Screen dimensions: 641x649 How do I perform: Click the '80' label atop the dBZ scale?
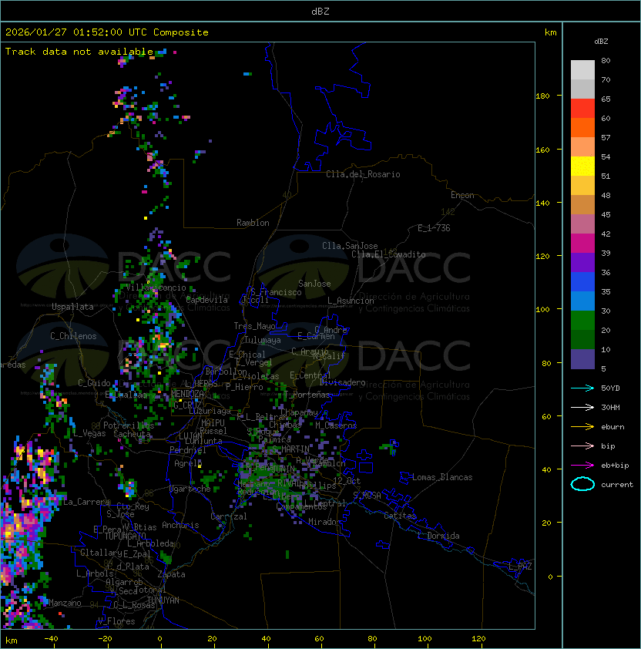tap(606, 60)
